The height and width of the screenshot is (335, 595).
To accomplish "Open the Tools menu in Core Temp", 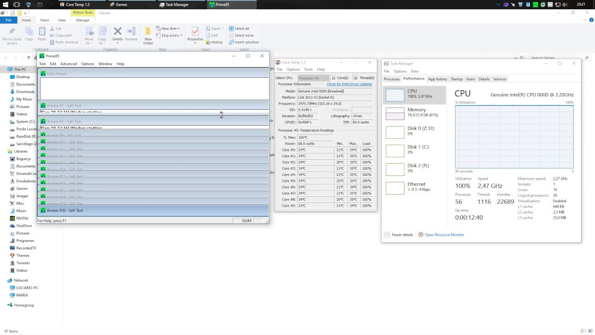I will (x=308, y=69).
